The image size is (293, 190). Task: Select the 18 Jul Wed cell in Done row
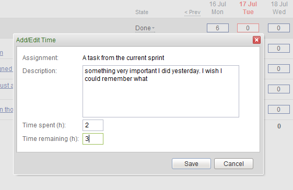278,28
